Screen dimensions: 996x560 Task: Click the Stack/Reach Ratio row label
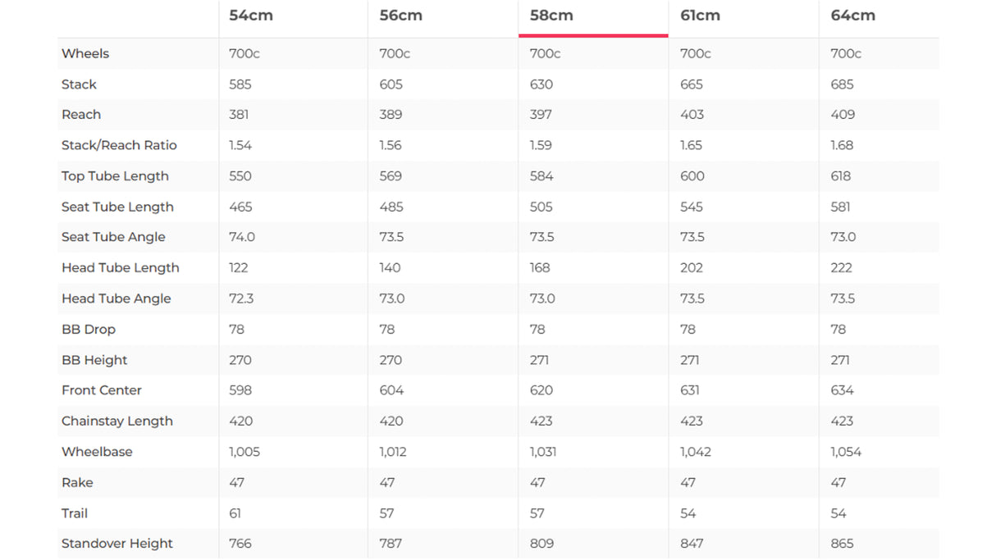click(119, 145)
